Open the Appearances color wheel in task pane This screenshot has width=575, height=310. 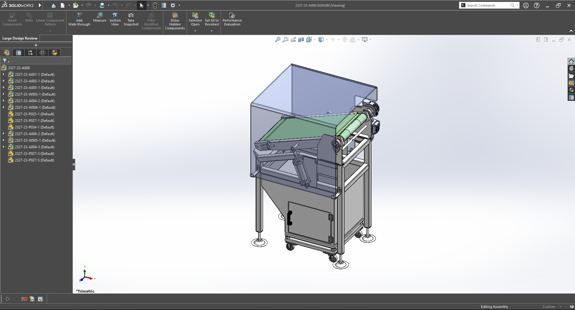click(571, 90)
